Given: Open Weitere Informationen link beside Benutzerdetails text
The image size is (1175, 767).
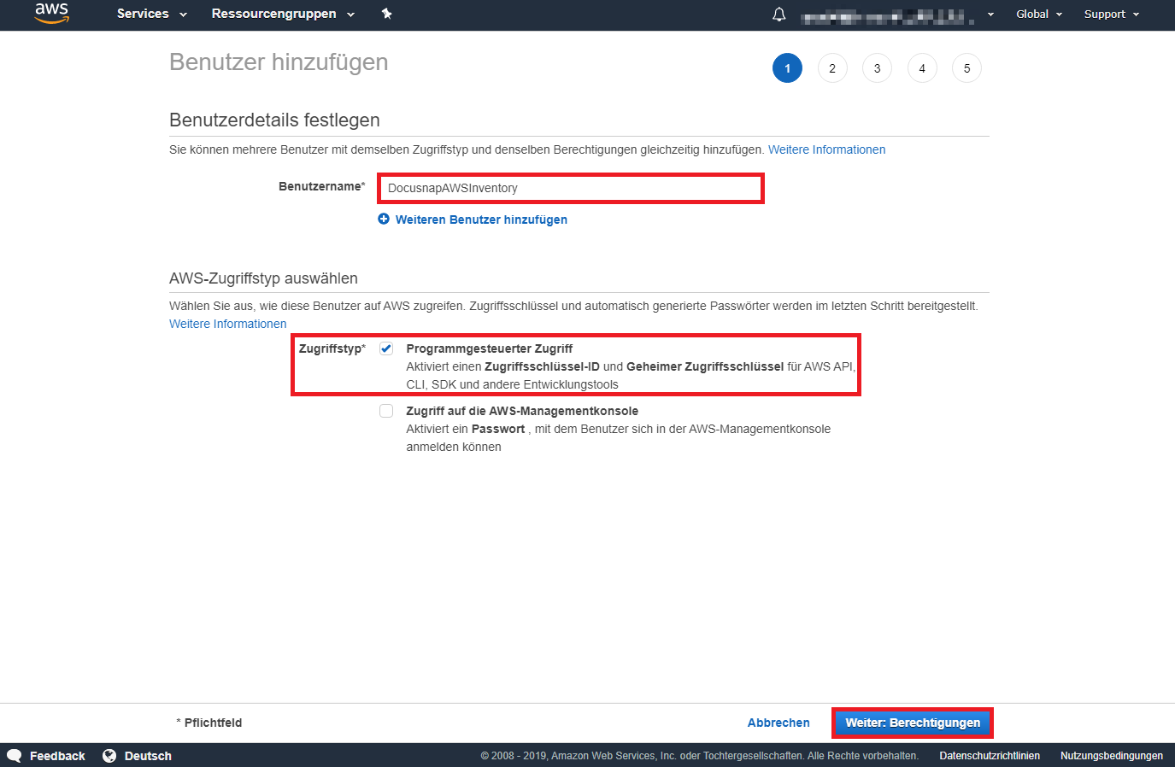Looking at the screenshot, I should pos(826,149).
